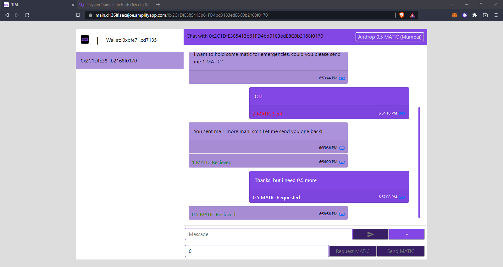This screenshot has width=503, height=267.
Task: Open transaction link icon on 6:53:44 PM message
Action: tap(342, 78)
